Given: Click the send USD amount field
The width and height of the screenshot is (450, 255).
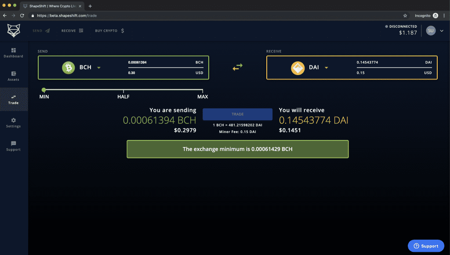Looking at the screenshot, I should click(166, 73).
